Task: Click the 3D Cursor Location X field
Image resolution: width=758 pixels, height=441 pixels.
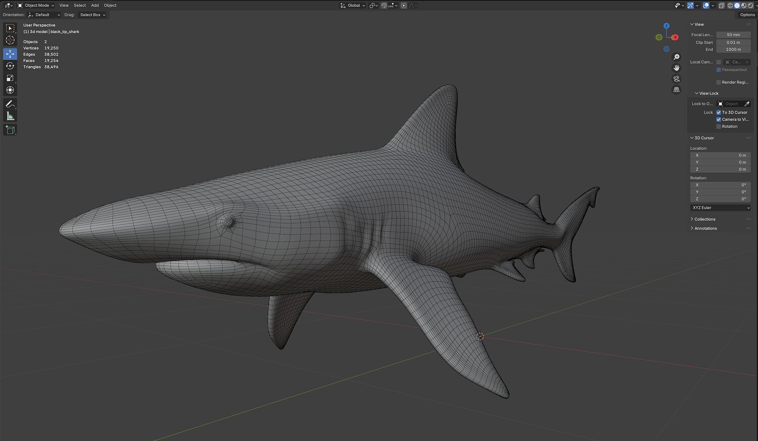Action: [720, 155]
